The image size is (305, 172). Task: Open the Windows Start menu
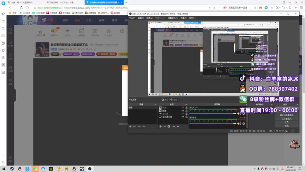point(4,169)
